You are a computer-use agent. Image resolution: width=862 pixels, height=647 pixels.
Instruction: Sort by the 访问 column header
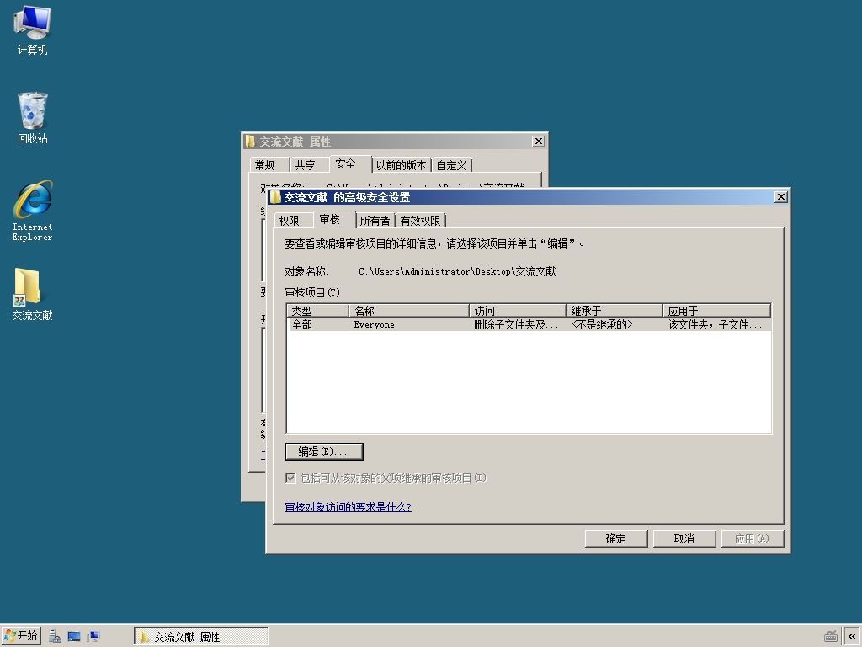pyautogui.click(x=518, y=310)
